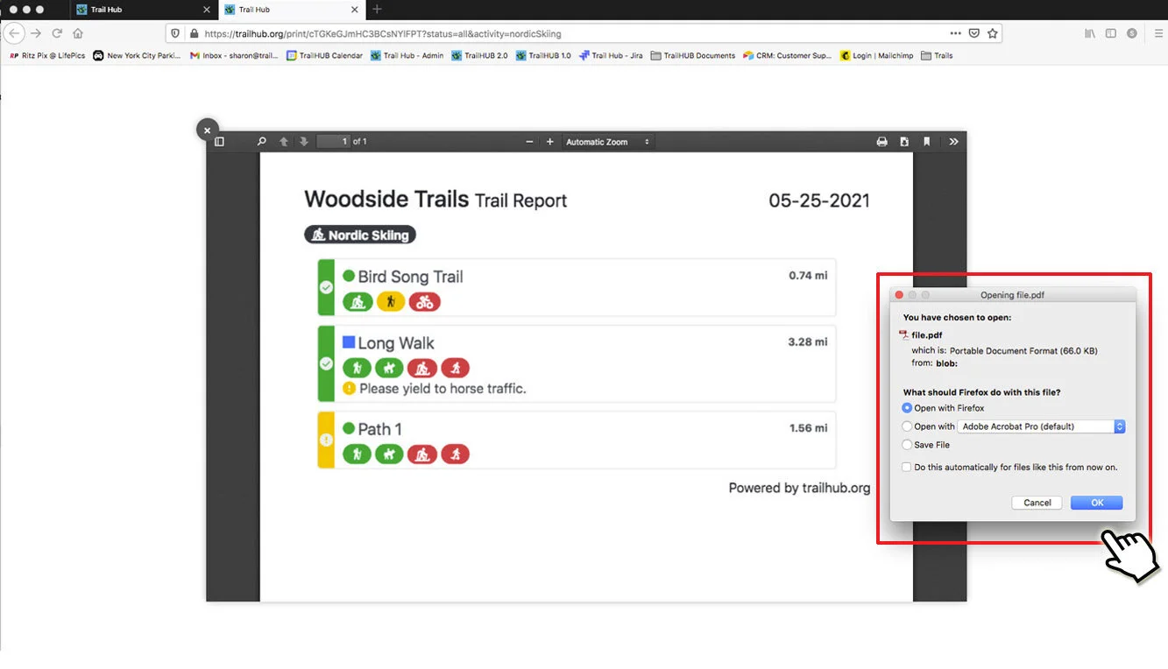Select Save File radio button
The height and width of the screenshot is (669, 1168).
(x=907, y=445)
